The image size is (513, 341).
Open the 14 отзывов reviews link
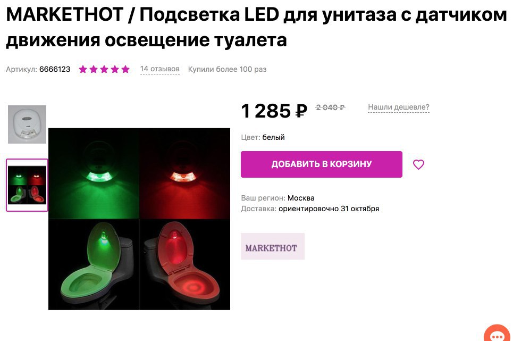point(159,69)
